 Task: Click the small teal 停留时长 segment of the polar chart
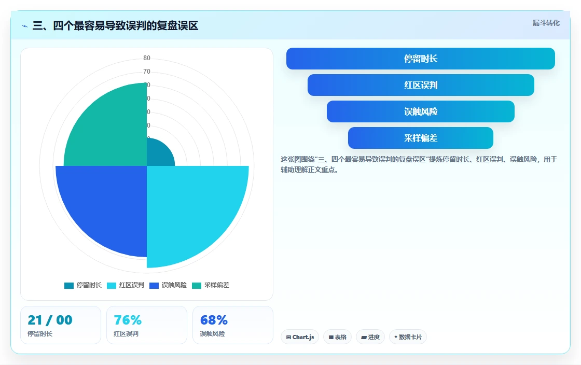click(x=158, y=156)
